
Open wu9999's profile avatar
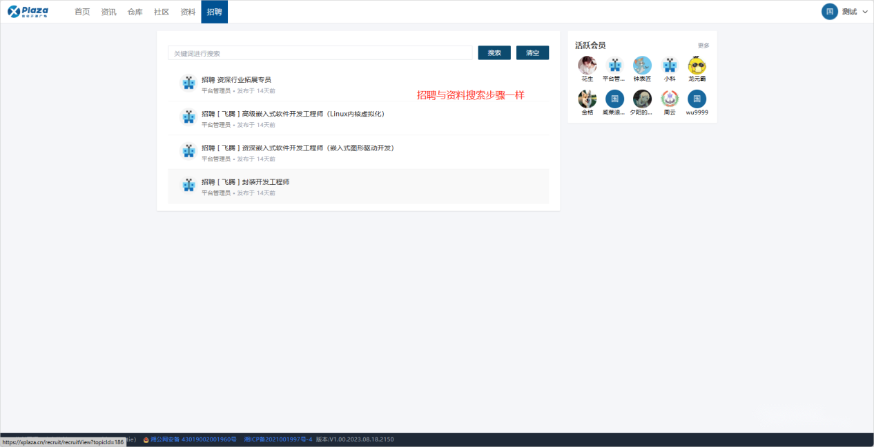[x=697, y=99]
